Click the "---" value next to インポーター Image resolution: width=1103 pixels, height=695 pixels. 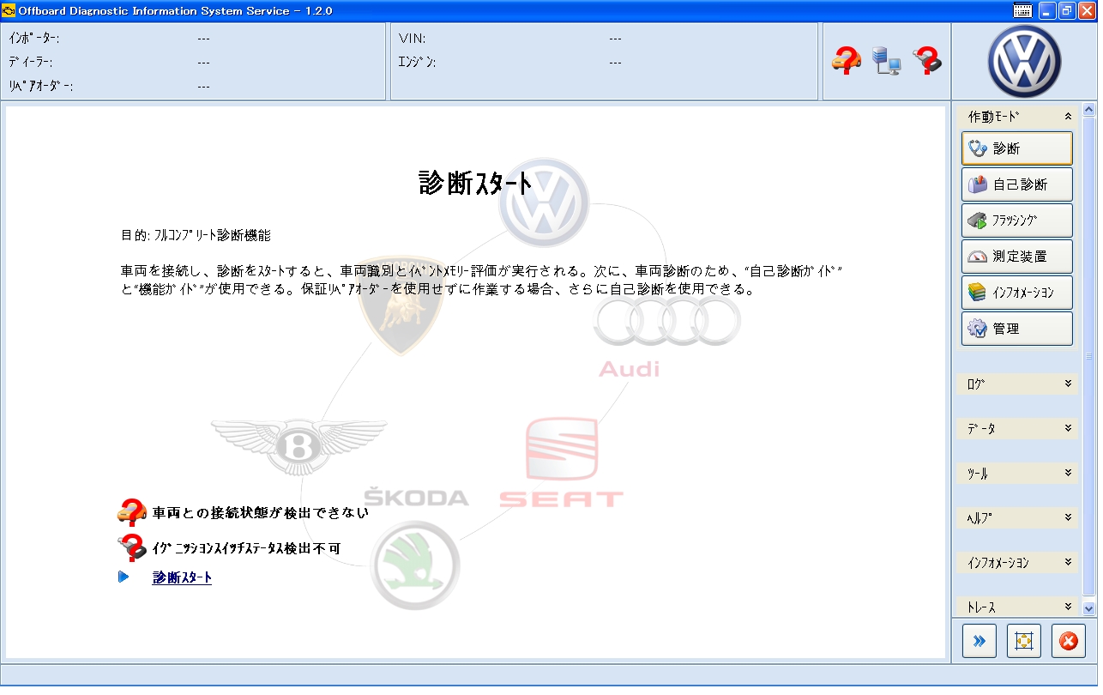(x=203, y=39)
